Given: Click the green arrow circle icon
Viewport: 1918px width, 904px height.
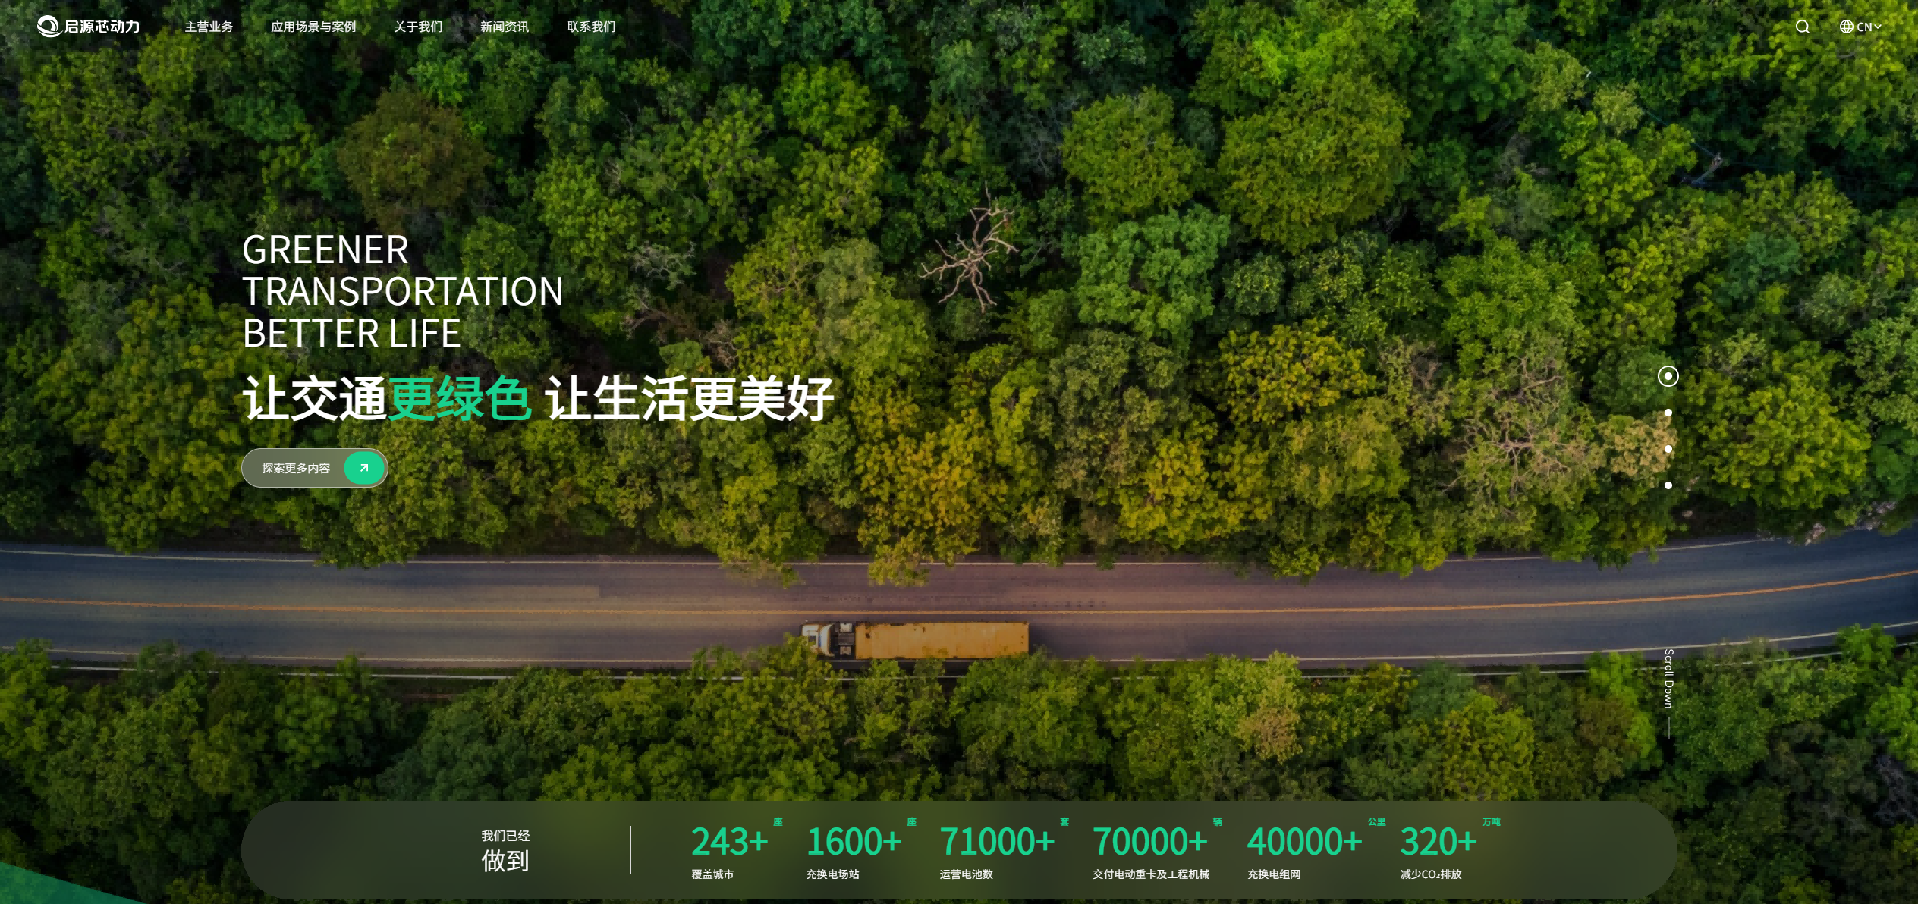Looking at the screenshot, I should point(364,468).
